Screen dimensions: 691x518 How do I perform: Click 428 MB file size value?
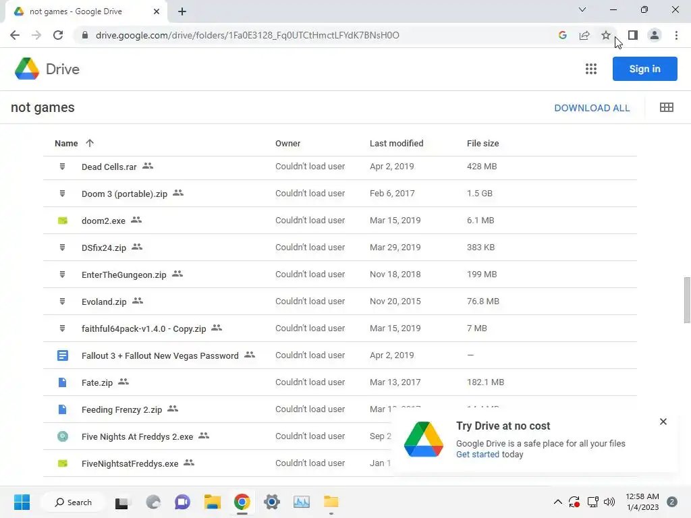click(x=482, y=167)
